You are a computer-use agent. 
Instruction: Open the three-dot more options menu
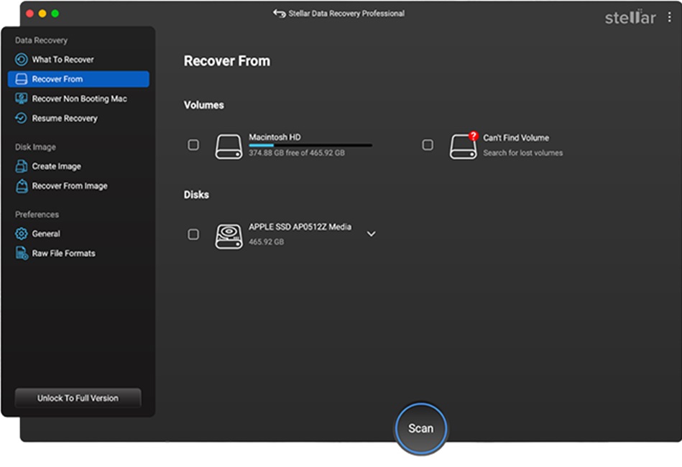[x=669, y=17]
